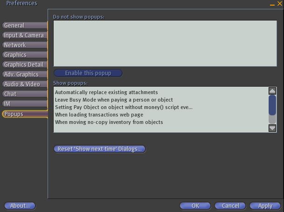Screen dimensions: 284x212
Task: Open the IM preferences tab
Action: pos(24,104)
